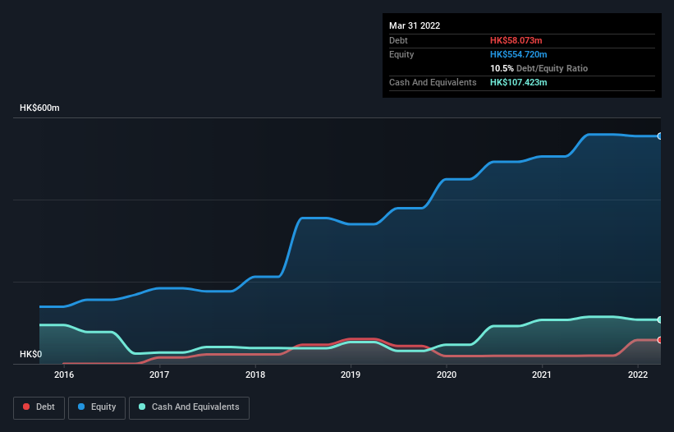This screenshot has height=432, width=674.
Task: Click the HK$107.423m cash value
Action: [518, 82]
